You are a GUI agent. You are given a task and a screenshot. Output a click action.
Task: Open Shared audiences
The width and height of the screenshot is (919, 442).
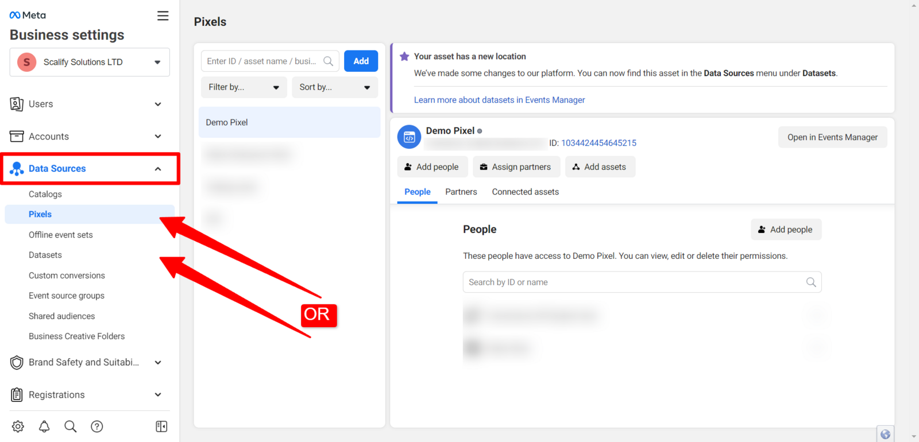[x=62, y=316]
